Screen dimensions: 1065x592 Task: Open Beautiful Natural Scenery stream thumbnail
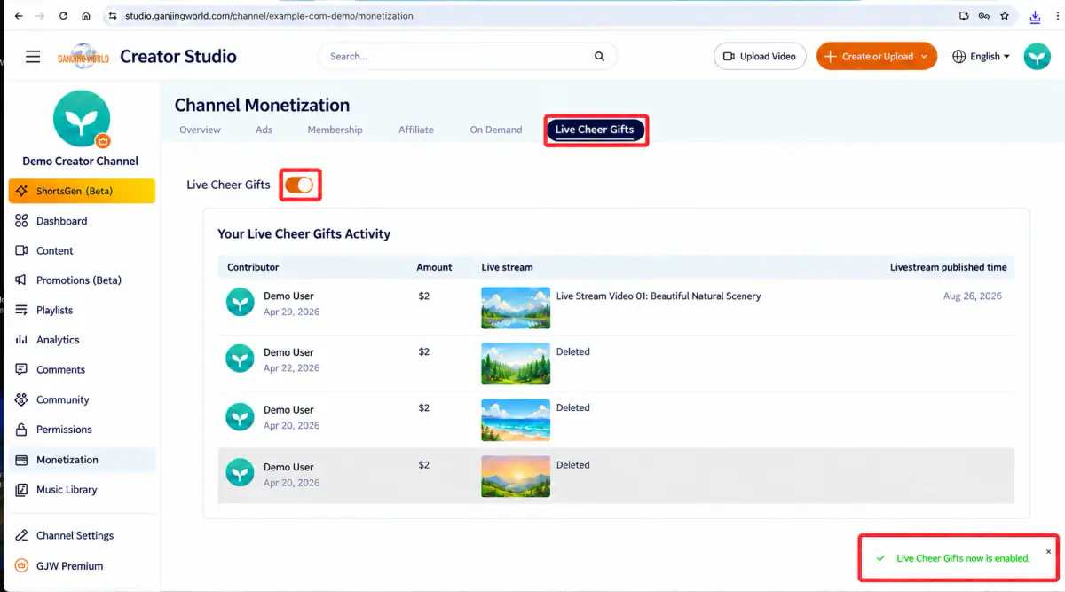(x=516, y=308)
